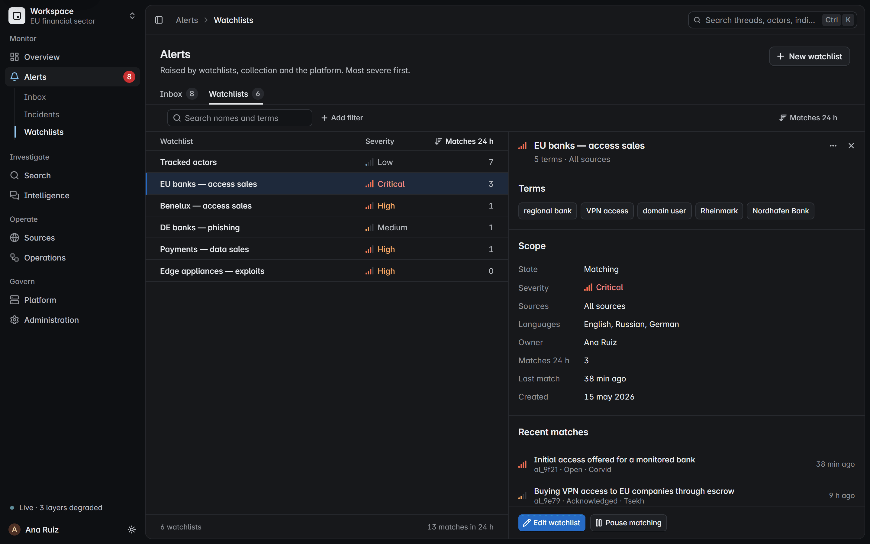The width and height of the screenshot is (870, 544).
Task: Open Operations in the sidebar
Action: [72, 257]
